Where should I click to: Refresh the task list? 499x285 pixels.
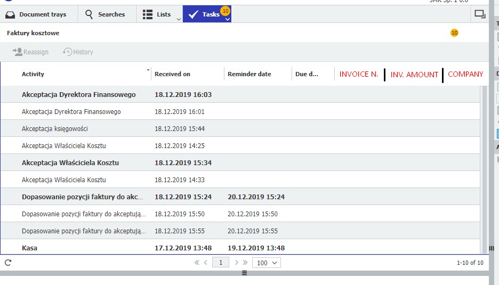(8, 263)
